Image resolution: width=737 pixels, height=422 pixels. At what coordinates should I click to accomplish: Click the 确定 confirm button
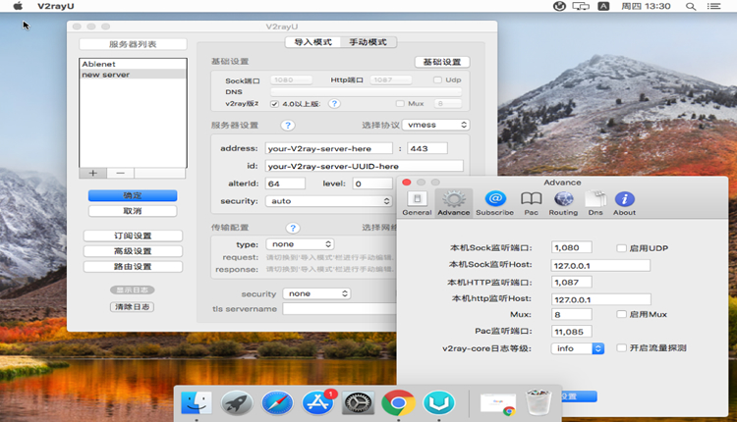[133, 195]
